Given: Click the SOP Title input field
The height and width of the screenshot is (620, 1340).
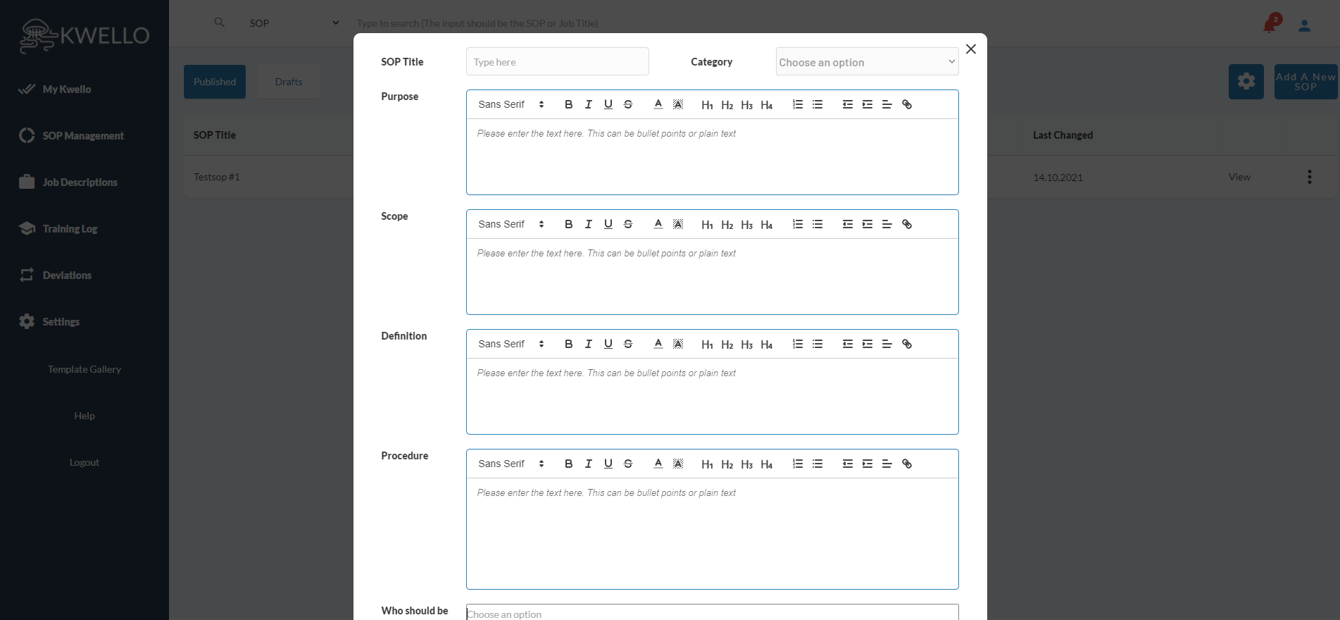Looking at the screenshot, I should pos(557,62).
